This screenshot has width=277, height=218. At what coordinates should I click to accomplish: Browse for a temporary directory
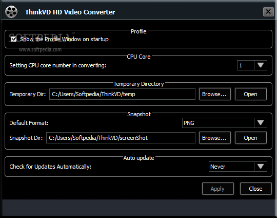215,94
